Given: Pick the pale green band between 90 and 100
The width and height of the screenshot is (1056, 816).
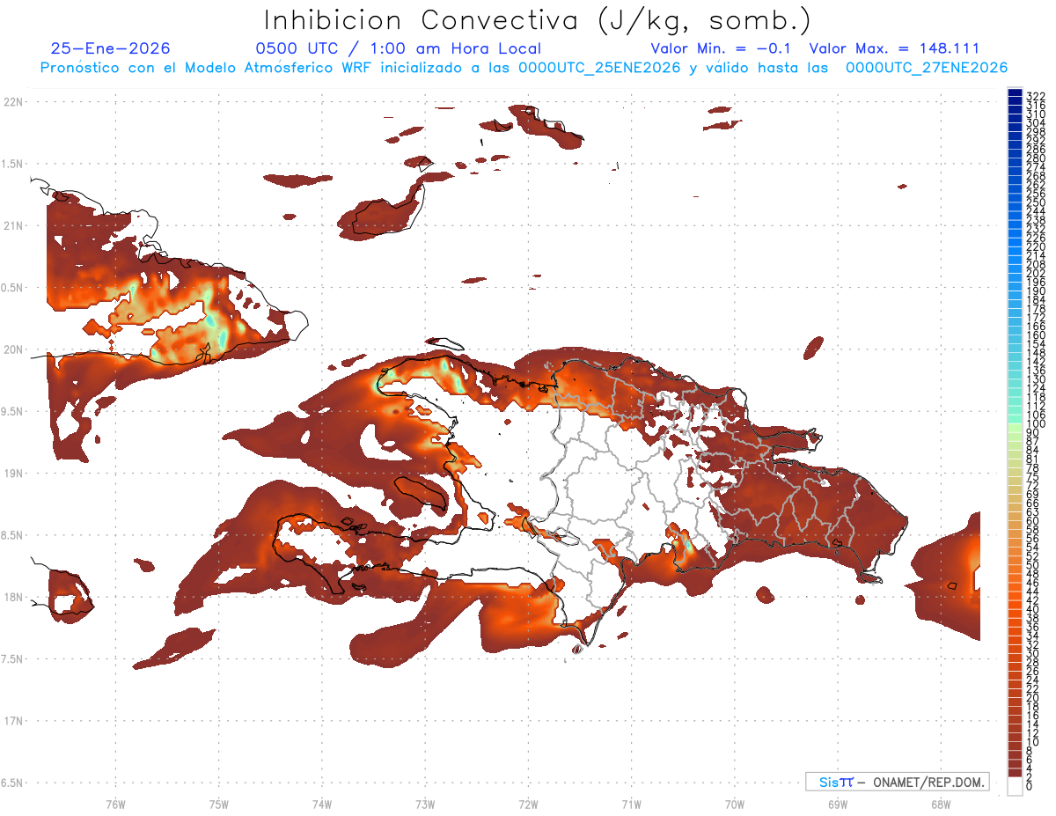Looking at the screenshot, I should (1016, 429).
